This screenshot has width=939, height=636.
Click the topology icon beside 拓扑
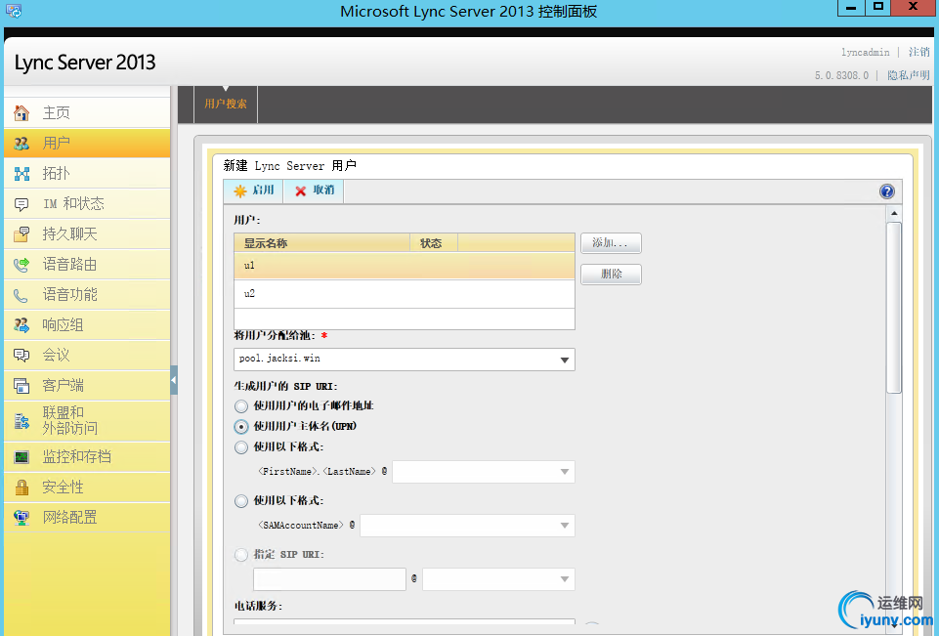pos(21,174)
